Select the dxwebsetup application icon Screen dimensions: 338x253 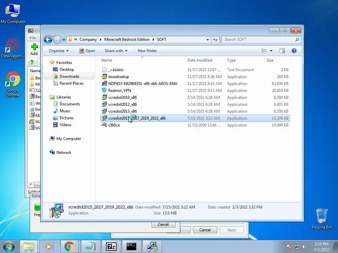tap(104, 76)
